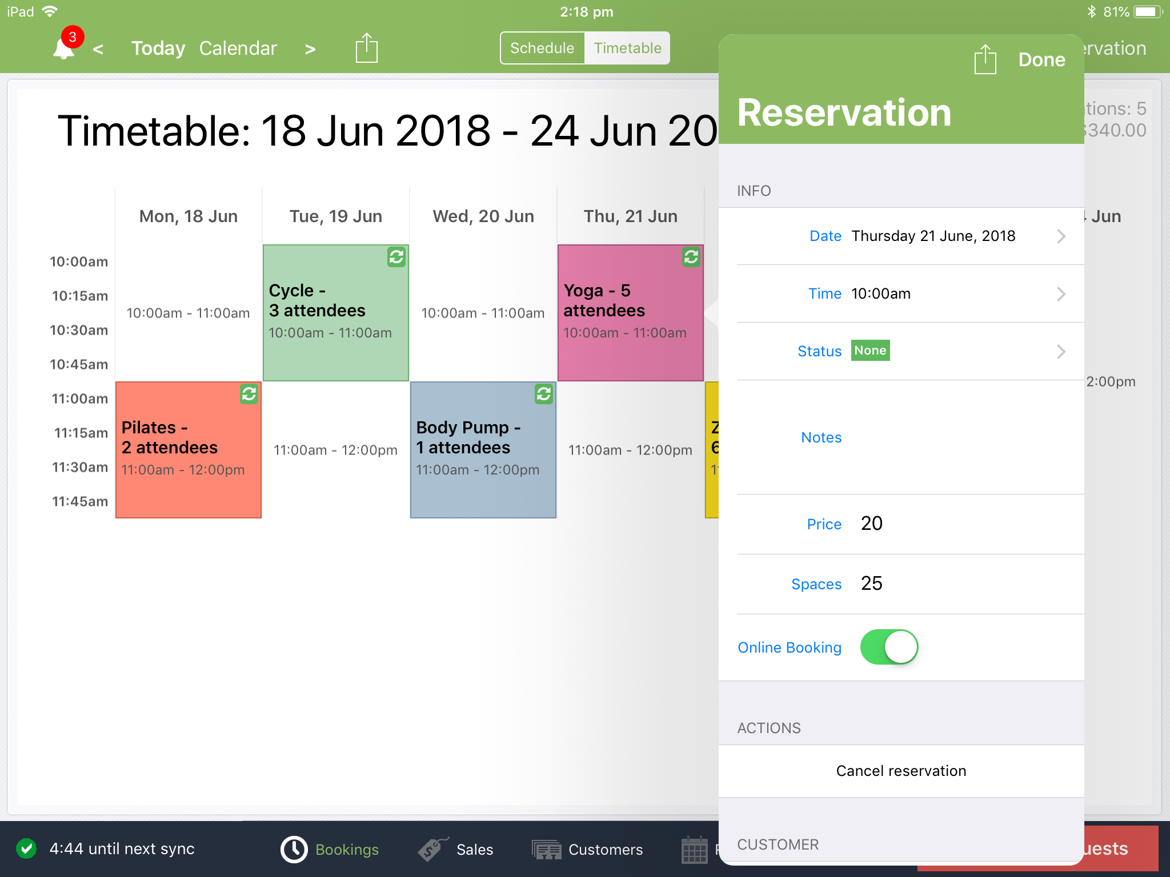Disable Online Booking for the reservation
Viewport: 1170px width, 877px height.
[x=889, y=647]
